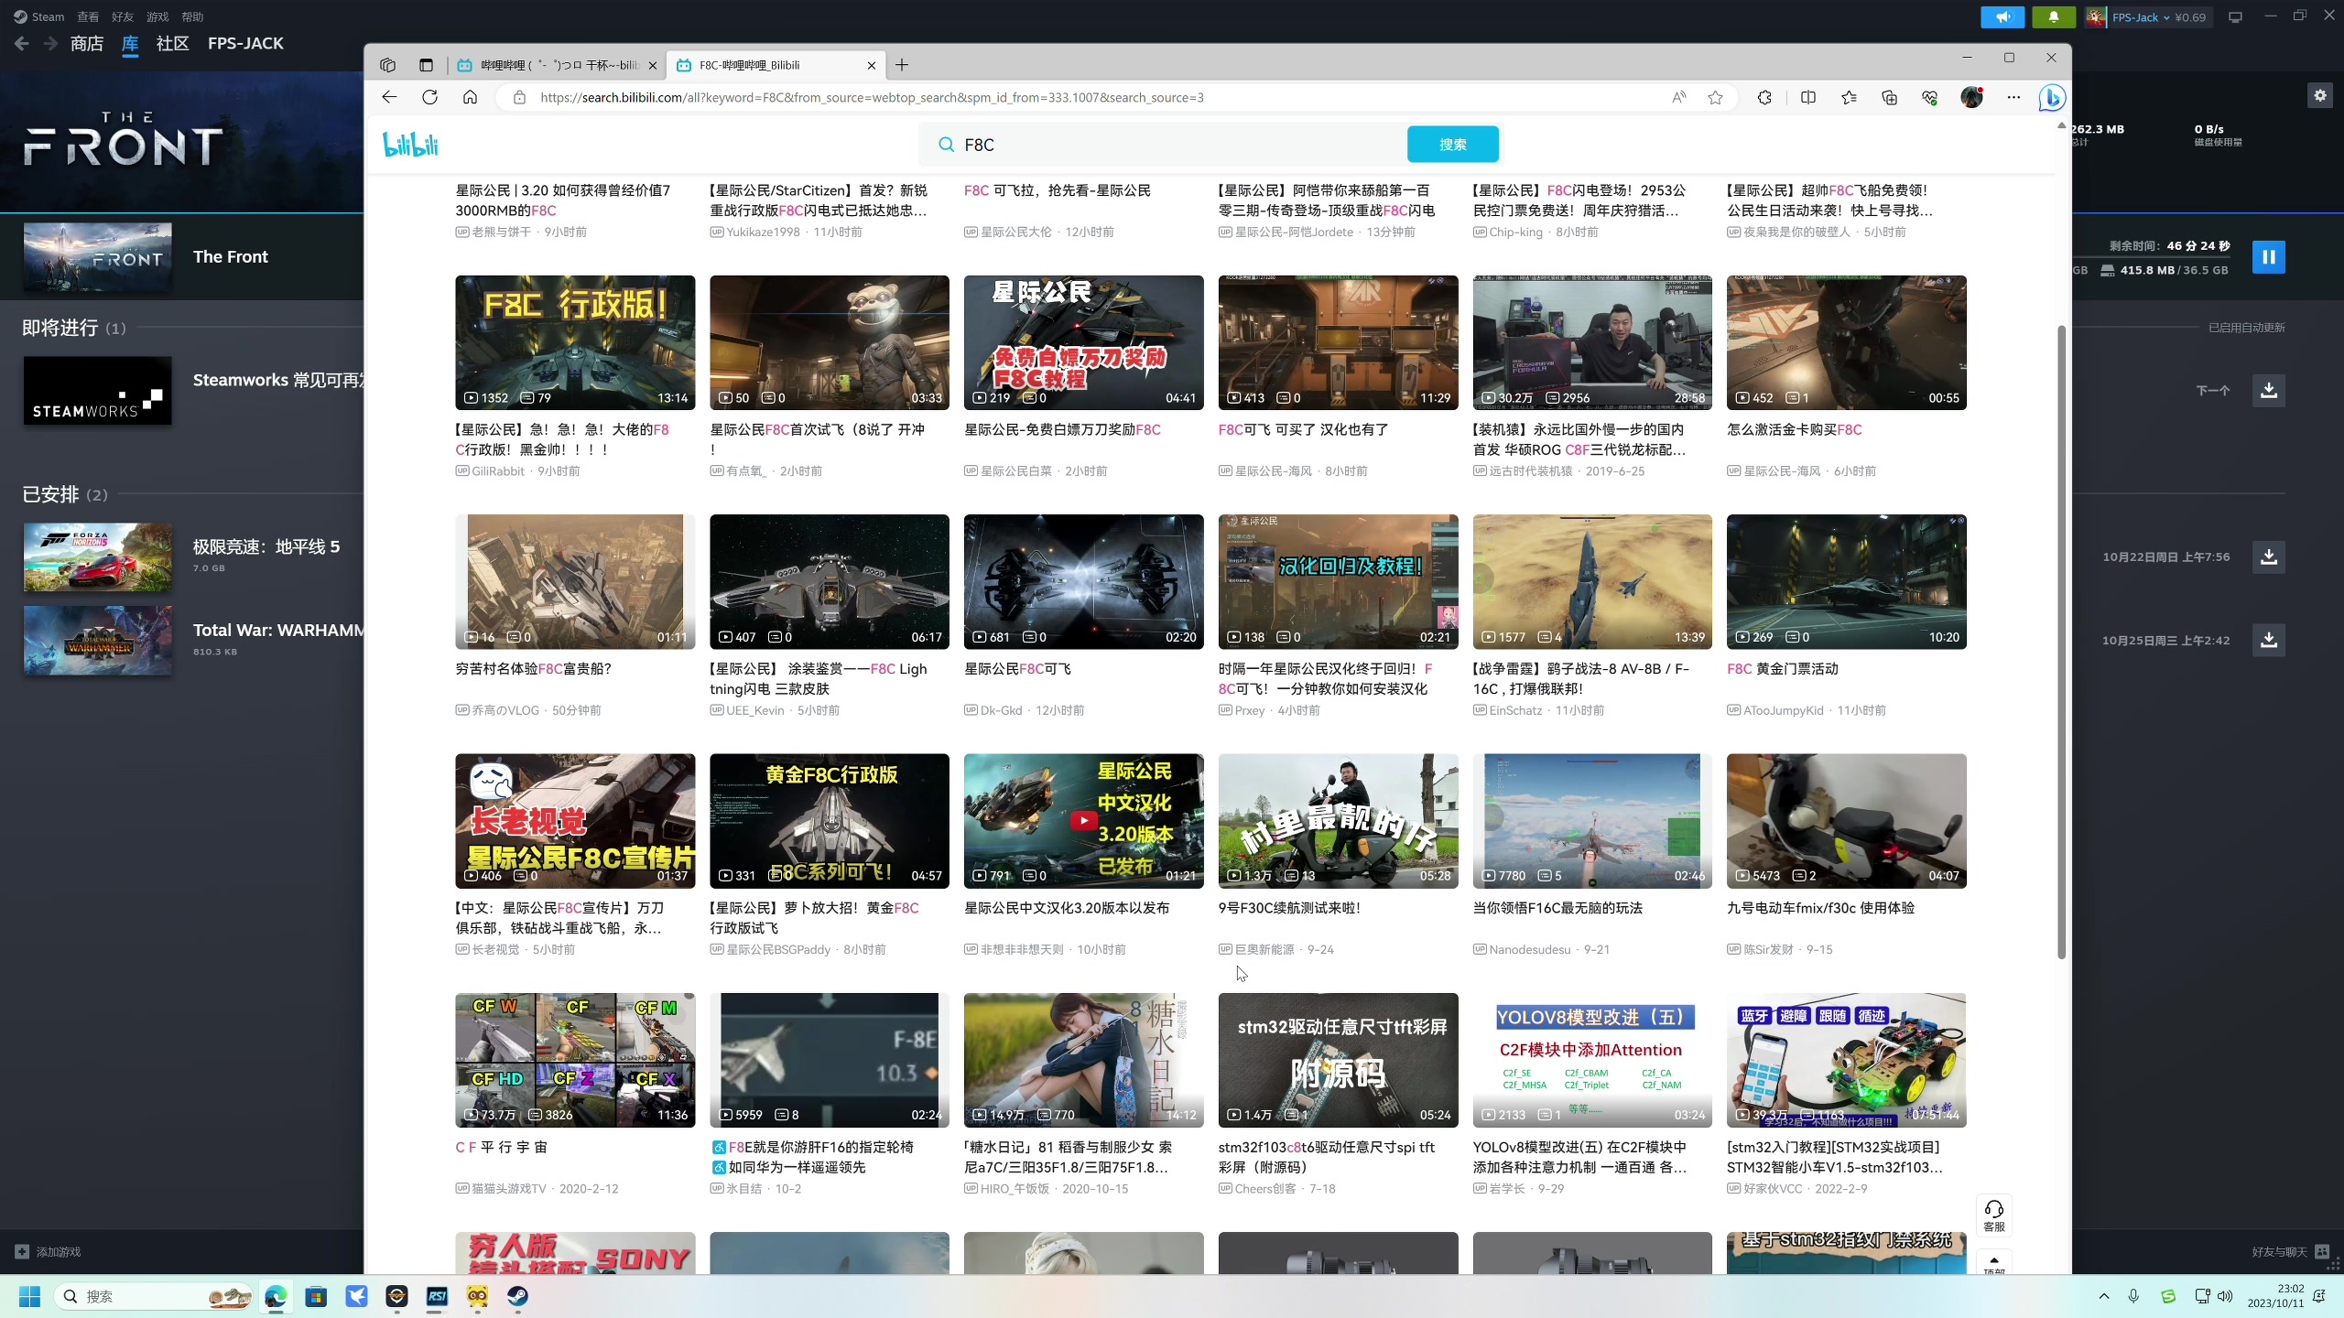
Task: Open the Edge profile avatar
Action: tap(1971, 97)
